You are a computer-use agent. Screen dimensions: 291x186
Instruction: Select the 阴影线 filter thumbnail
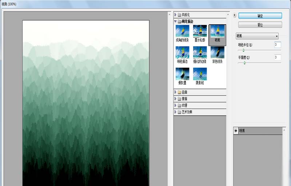click(x=200, y=74)
